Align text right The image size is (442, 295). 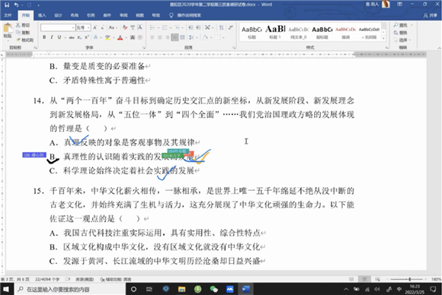168,37
